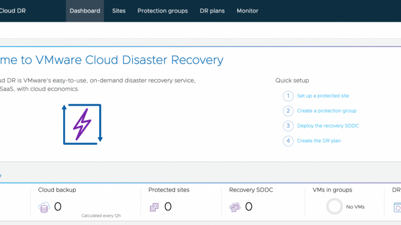Click the Recovery SDDC label
Image resolution: width=401 pixels, height=225 pixels.
tap(251, 190)
